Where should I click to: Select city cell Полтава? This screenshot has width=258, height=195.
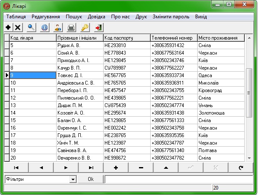221,150
